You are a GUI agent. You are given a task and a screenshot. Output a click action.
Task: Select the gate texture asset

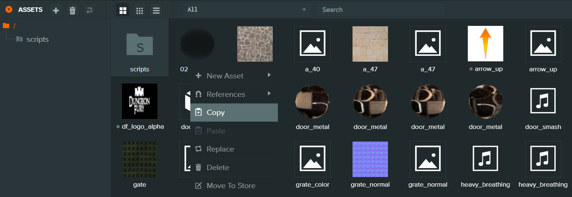click(140, 163)
